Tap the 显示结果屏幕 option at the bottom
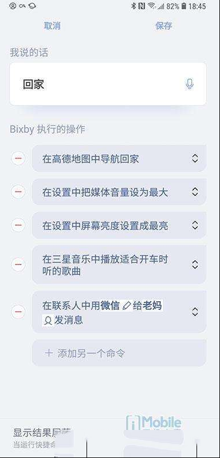Image resolution: width=220 pixels, height=458 pixels. 42,433
